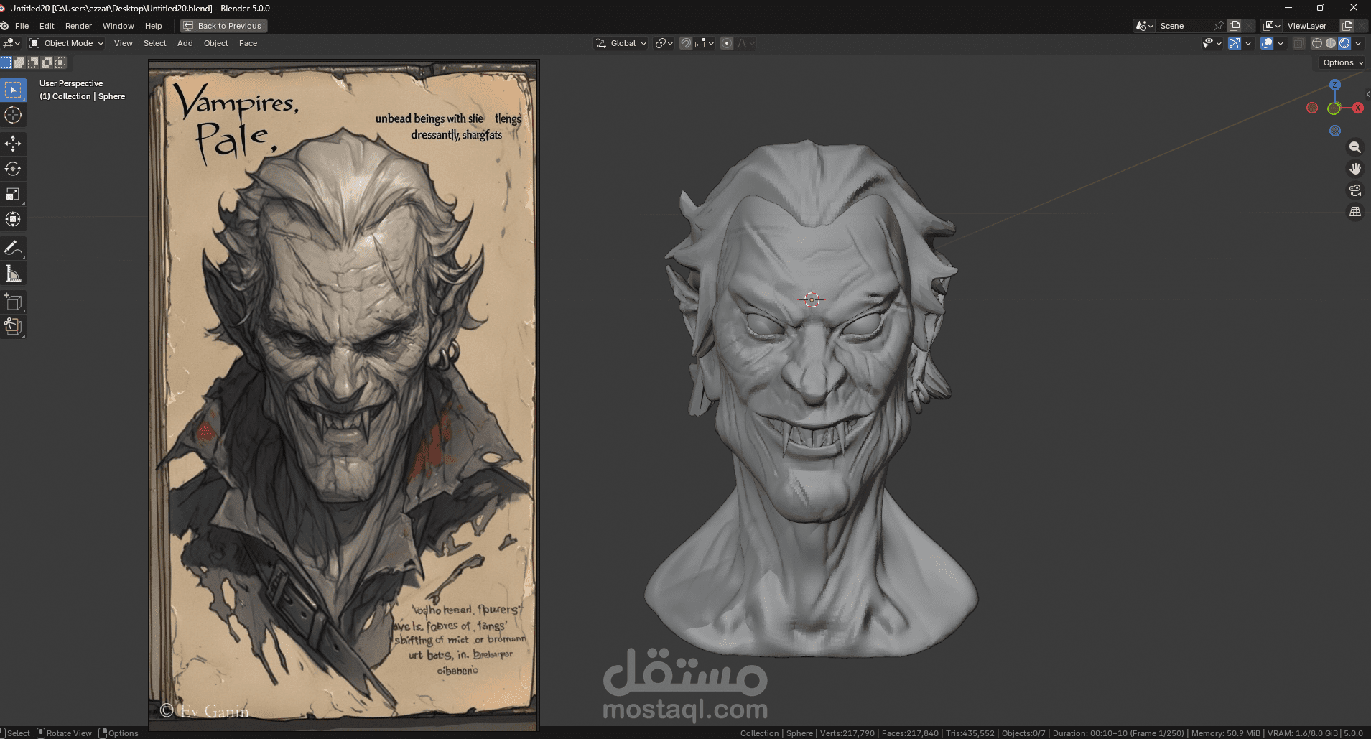
Task: Click the zoom magnifier viewport icon
Action: [x=1355, y=147]
